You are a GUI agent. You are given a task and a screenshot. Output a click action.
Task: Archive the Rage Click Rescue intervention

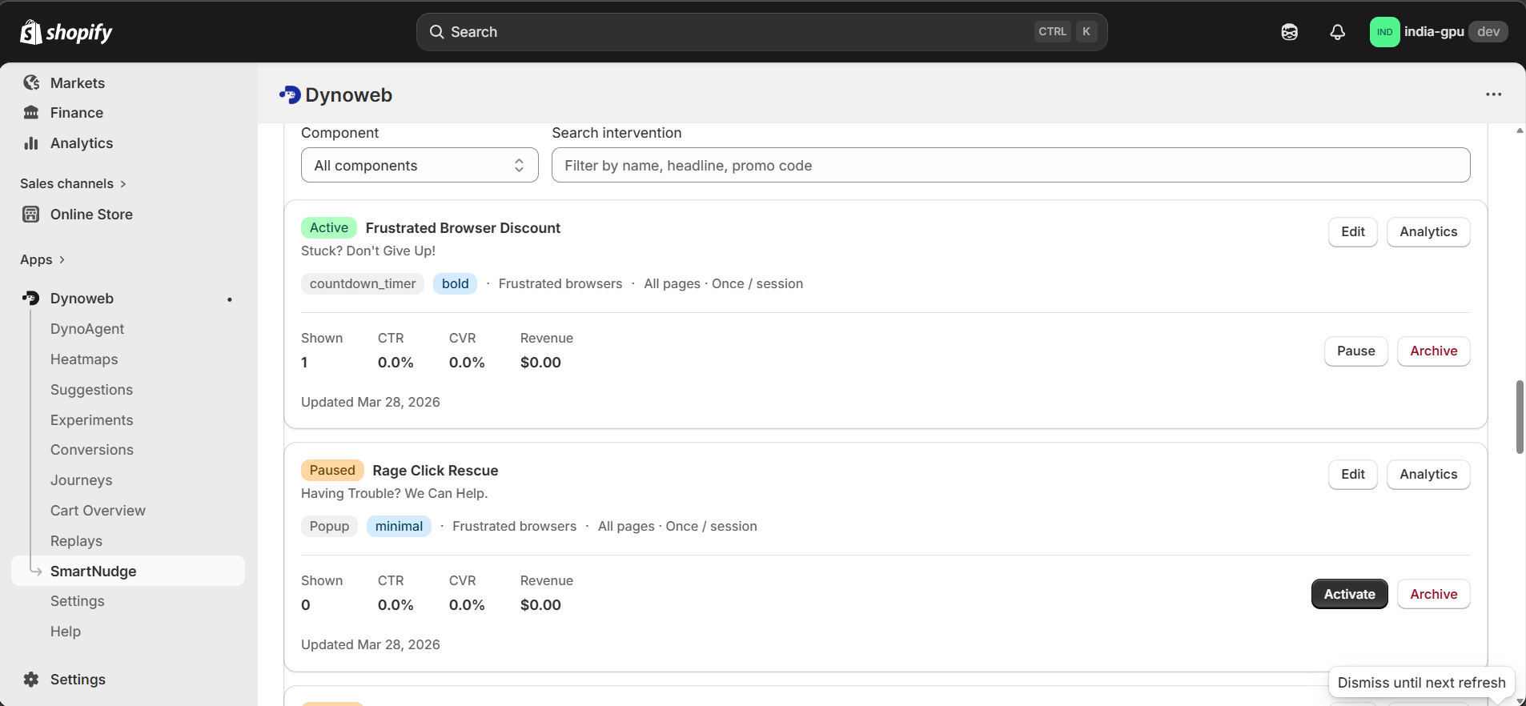[x=1433, y=594]
